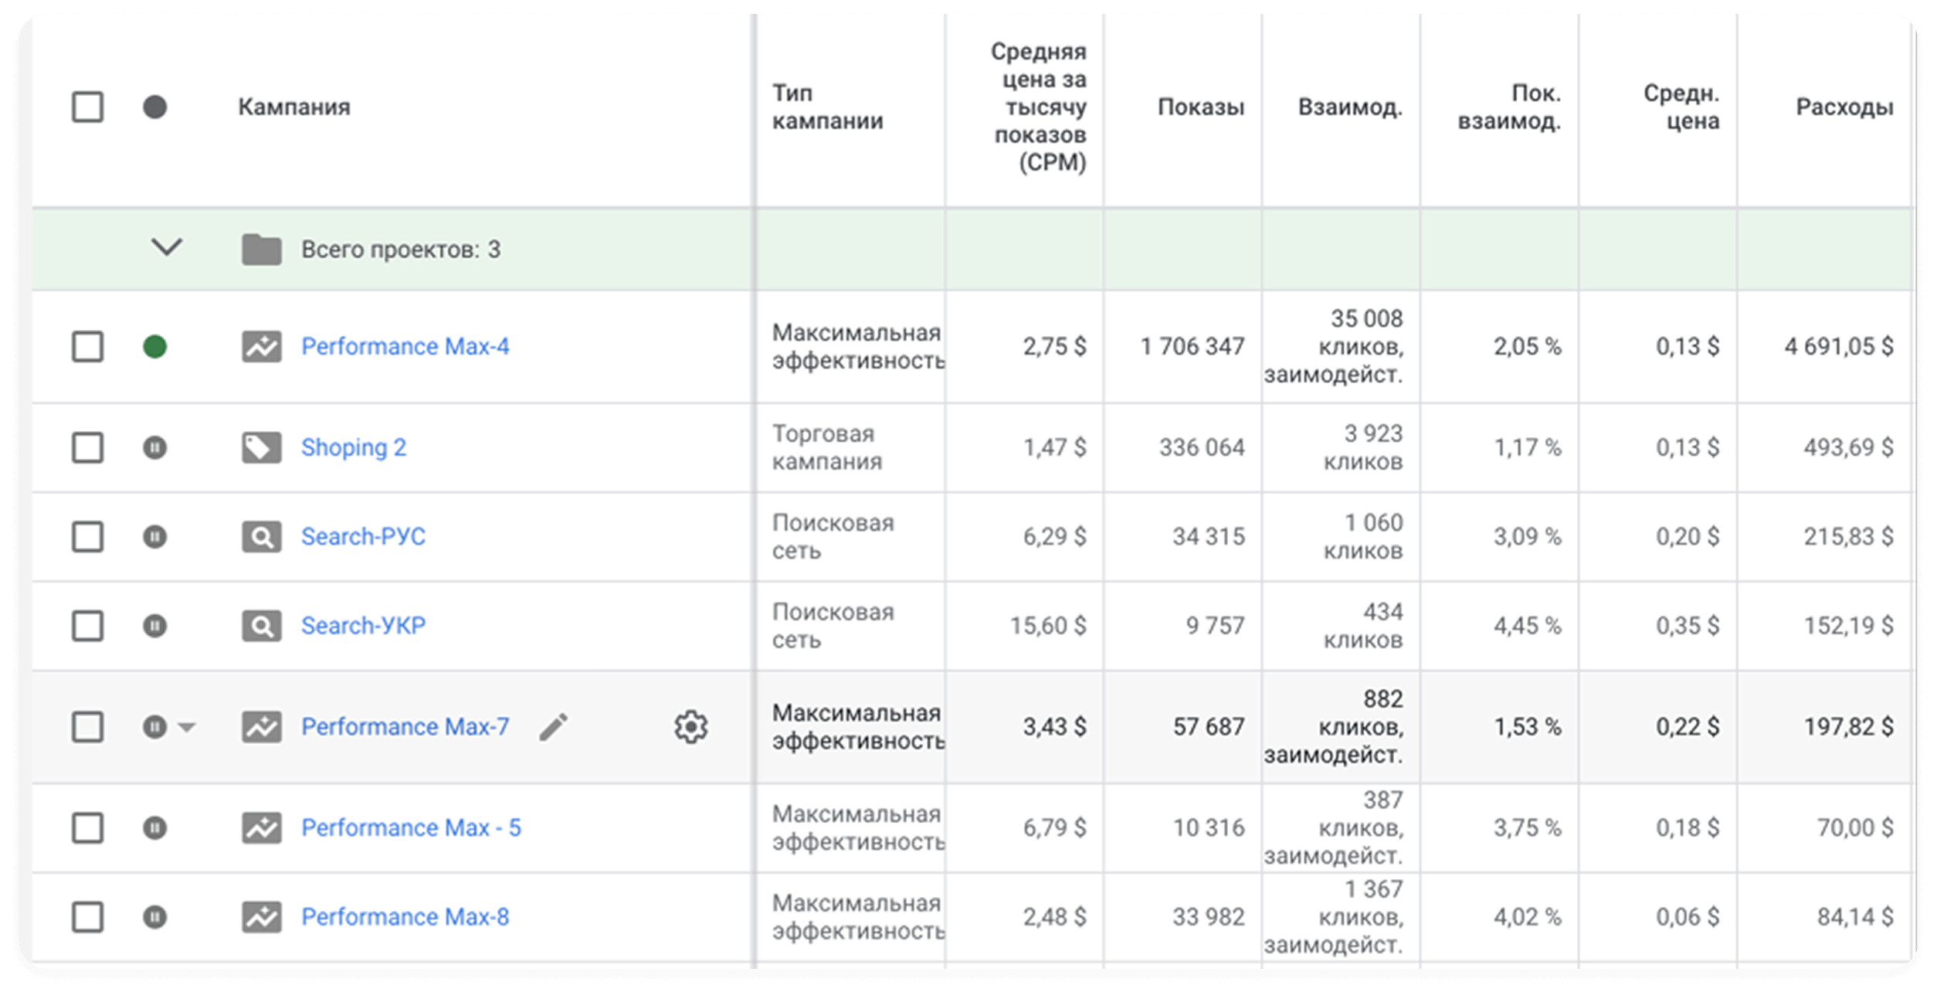Click the green enabled status dot of Performance Max-4
The width and height of the screenshot is (1937, 992).
[x=154, y=346]
